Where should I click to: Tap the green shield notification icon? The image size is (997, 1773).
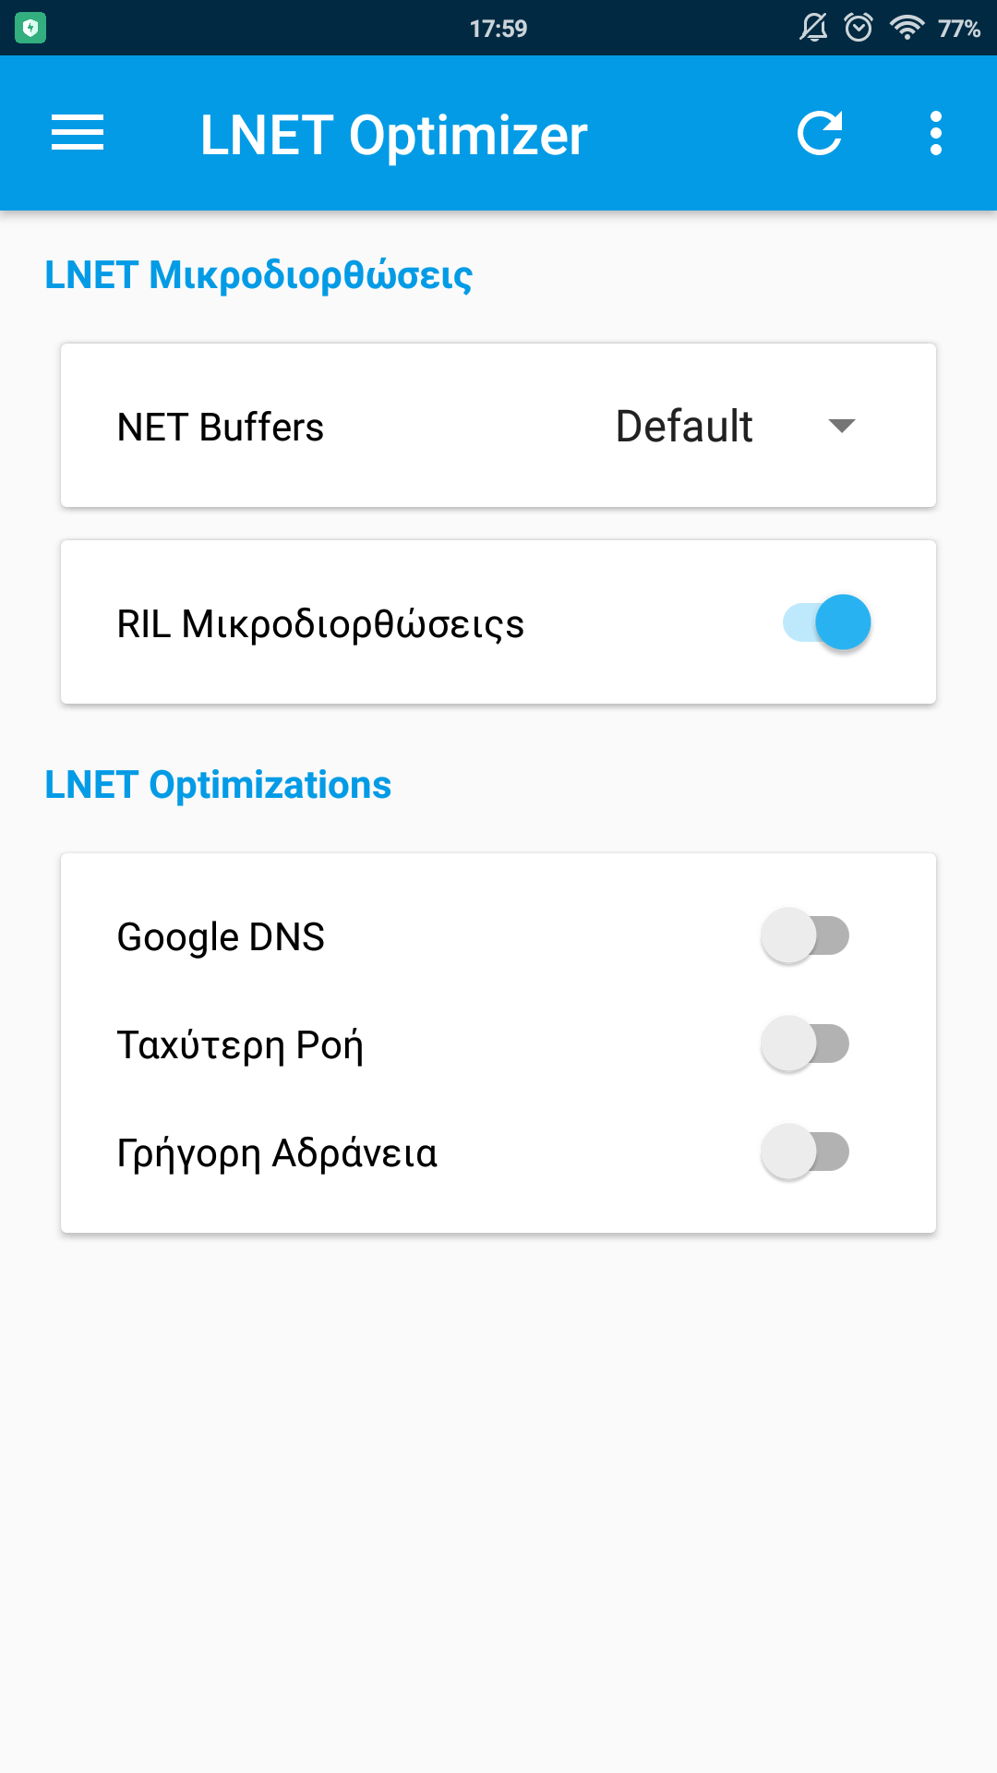tap(30, 29)
